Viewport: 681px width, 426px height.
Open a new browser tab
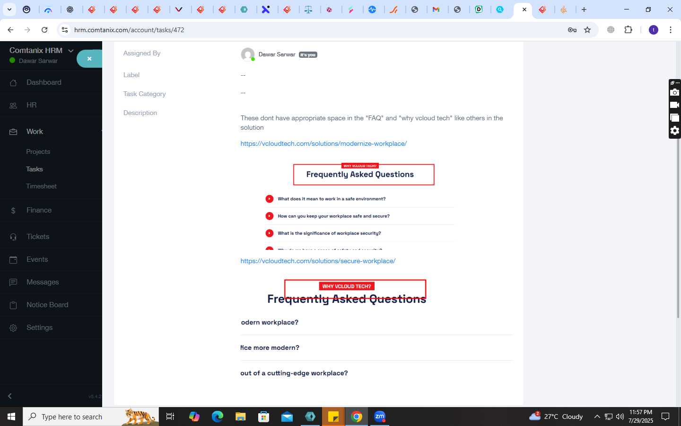[584, 9]
